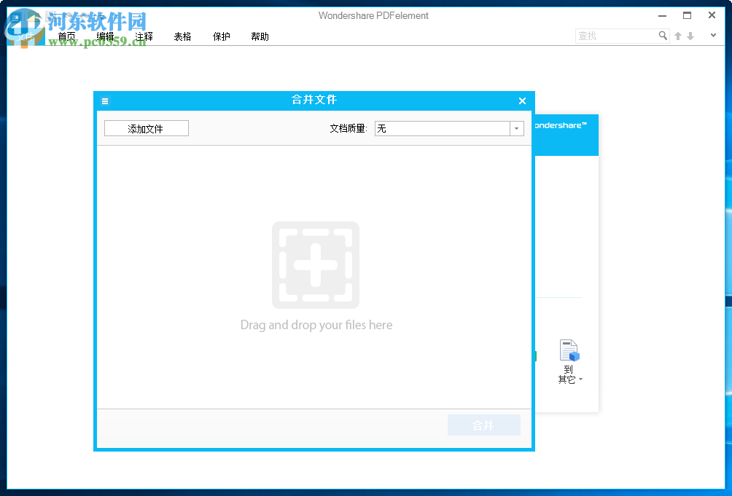
Task: Open the 帮助 menu
Action: point(260,36)
